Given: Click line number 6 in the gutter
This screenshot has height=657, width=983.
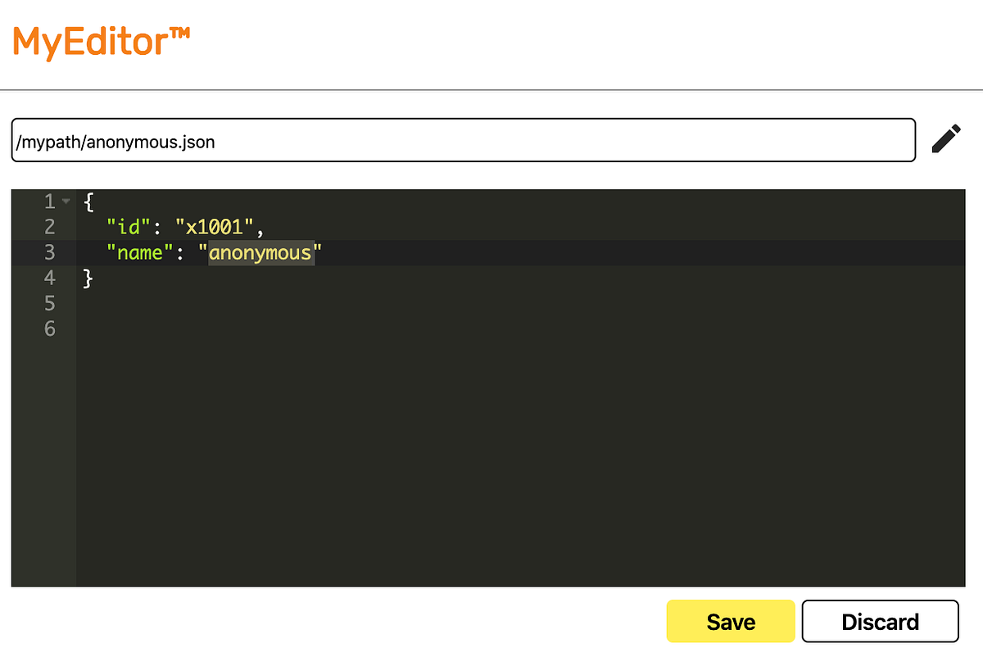Looking at the screenshot, I should 49,328.
